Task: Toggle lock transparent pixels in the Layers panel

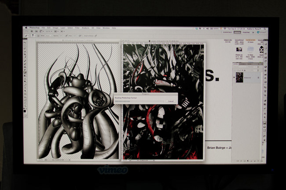Action: pyautogui.click(x=238, y=70)
